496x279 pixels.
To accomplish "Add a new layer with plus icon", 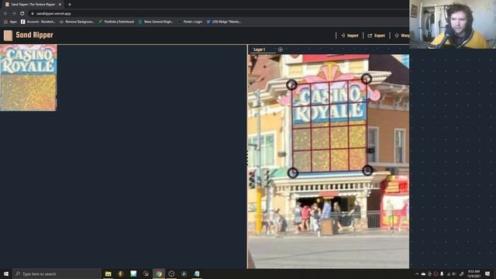I will tap(281, 50).
